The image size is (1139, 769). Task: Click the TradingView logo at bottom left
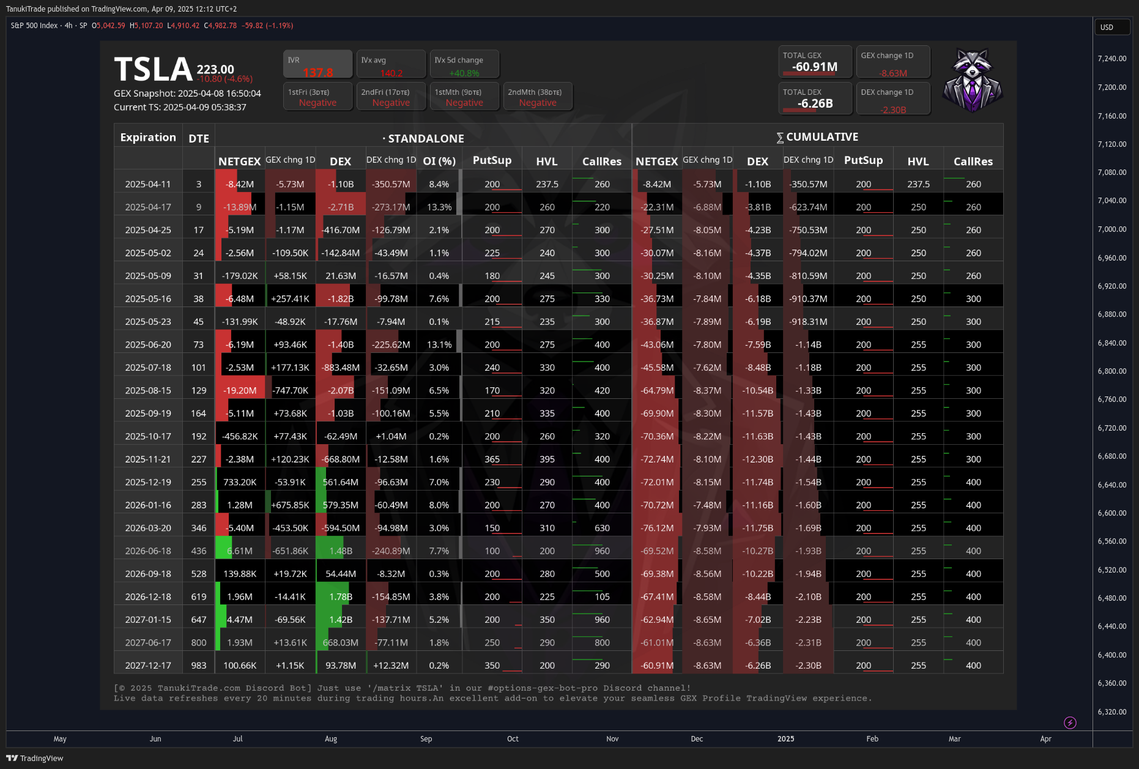[34, 758]
